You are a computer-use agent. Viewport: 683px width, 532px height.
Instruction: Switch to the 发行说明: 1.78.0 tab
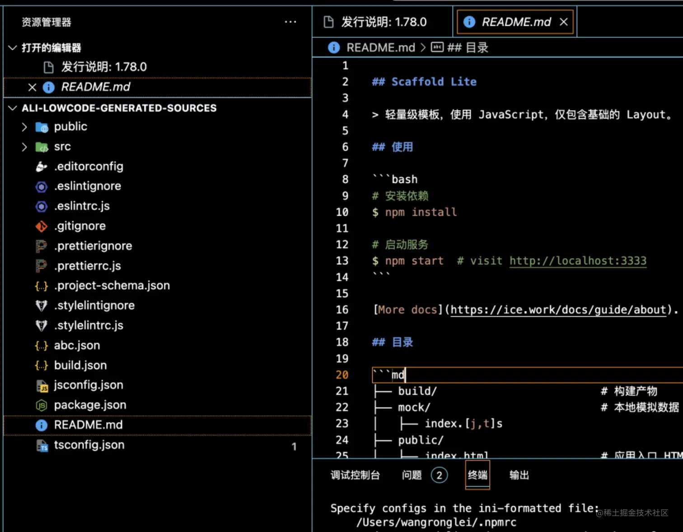[x=383, y=22]
